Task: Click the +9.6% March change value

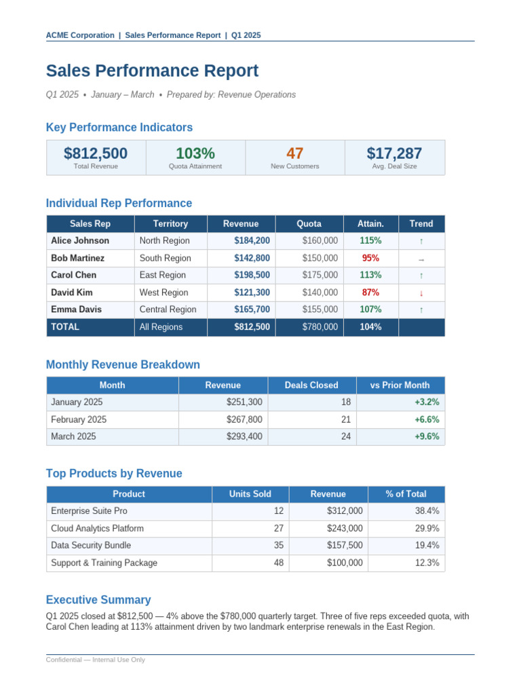Action: pyautogui.click(x=427, y=436)
